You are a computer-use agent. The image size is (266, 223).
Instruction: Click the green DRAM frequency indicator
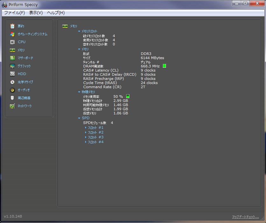coord(164,66)
